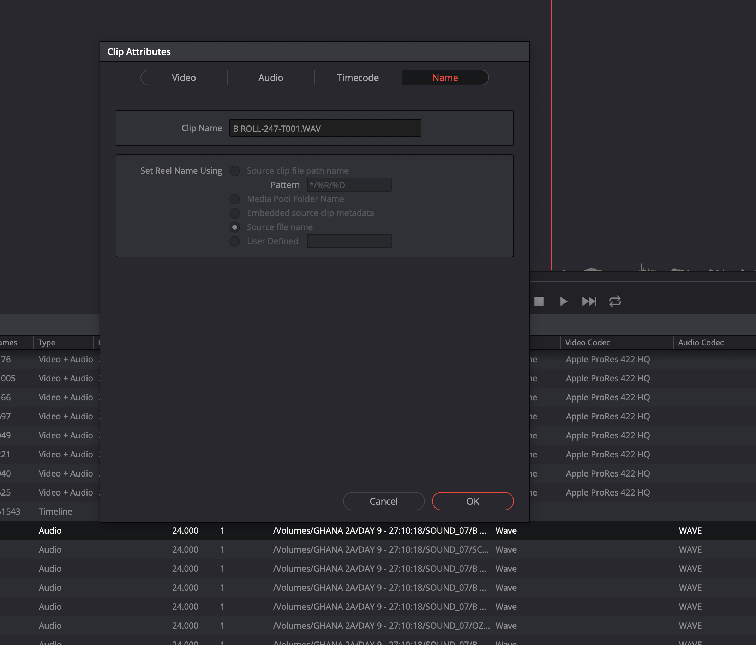Switch to the Video tab
This screenshot has height=645, width=756.
[x=184, y=78]
